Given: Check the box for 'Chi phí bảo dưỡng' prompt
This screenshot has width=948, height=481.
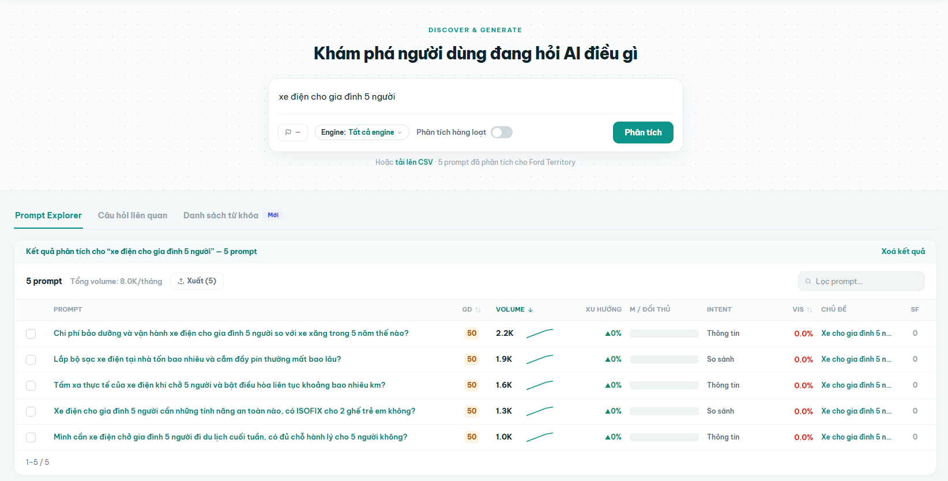Looking at the screenshot, I should [31, 334].
